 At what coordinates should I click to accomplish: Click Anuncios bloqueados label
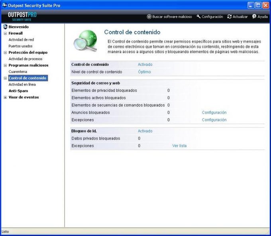(90, 112)
